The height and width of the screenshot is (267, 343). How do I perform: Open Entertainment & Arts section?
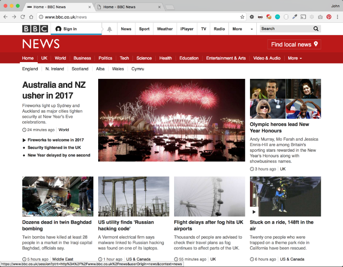(226, 58)
